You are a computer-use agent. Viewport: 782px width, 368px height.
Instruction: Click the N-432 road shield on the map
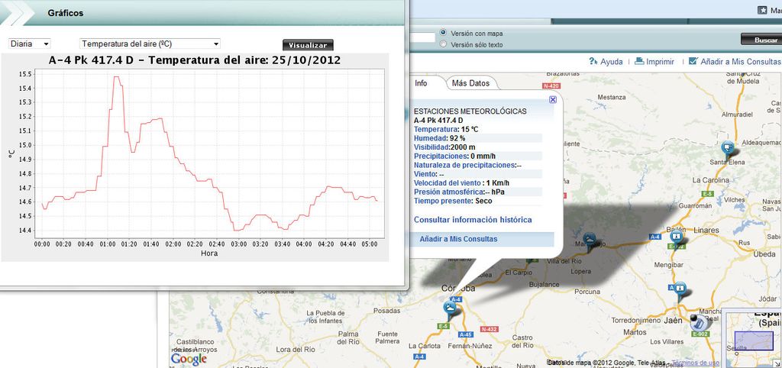(490, 330)
